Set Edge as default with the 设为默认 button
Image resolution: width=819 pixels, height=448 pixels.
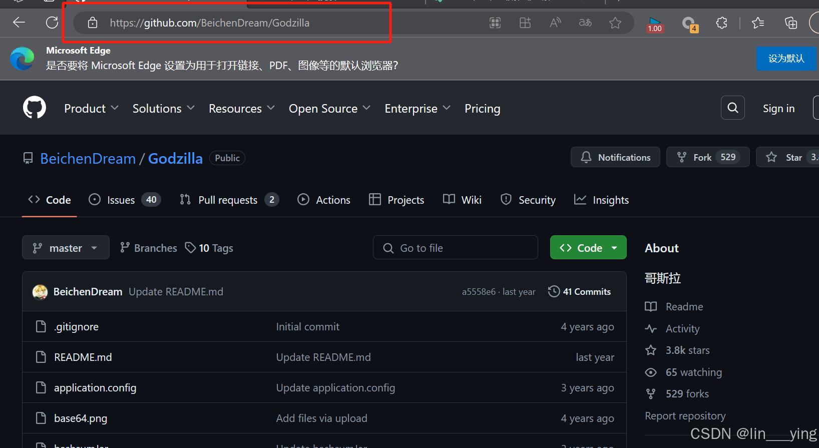tap(786, 59)
